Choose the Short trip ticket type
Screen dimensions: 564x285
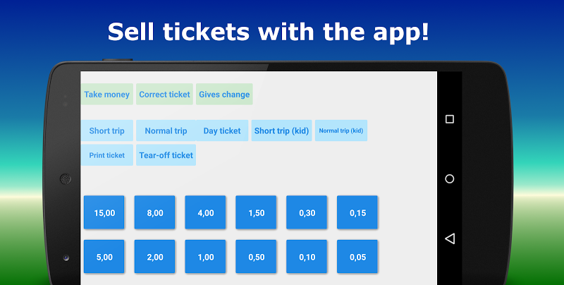tap(106, 131)
